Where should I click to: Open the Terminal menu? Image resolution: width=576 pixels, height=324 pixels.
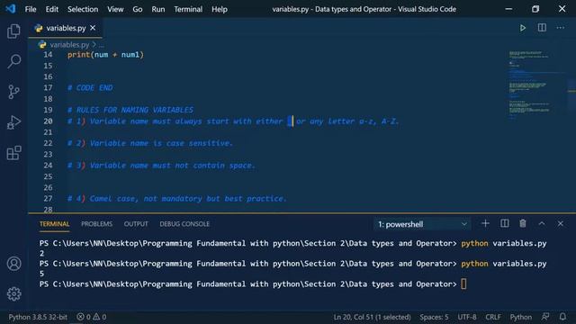[188, 9]
